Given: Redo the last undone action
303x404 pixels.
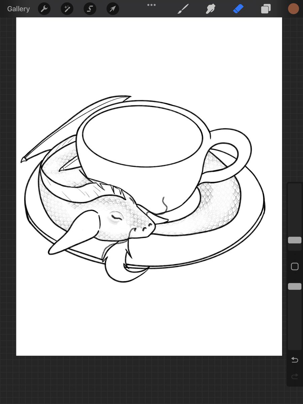Looking at the screenshot, I should (x=295, y=377).
